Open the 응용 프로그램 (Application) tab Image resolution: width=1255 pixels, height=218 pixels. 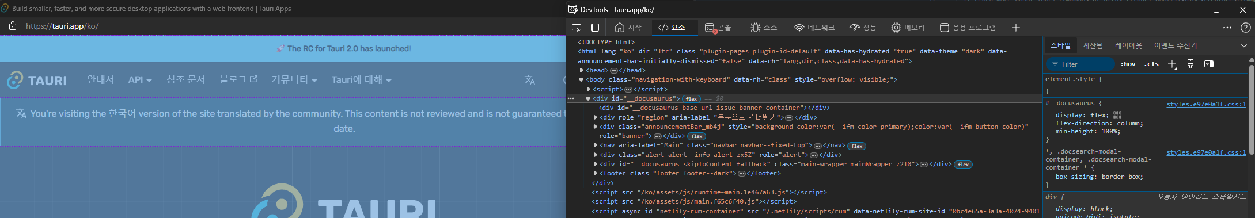pyautogui.click(x=968, y=28)
